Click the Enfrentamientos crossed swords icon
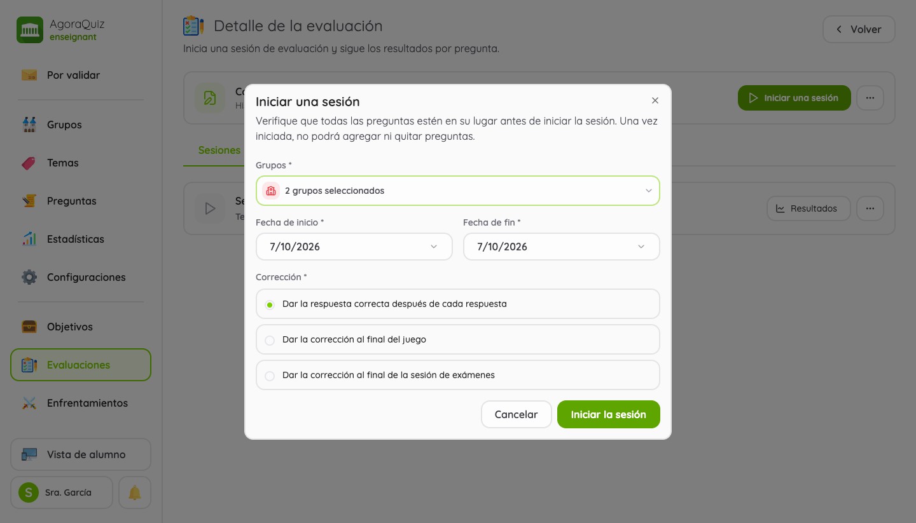Screen dimensions: 916x523 (29, 403)
